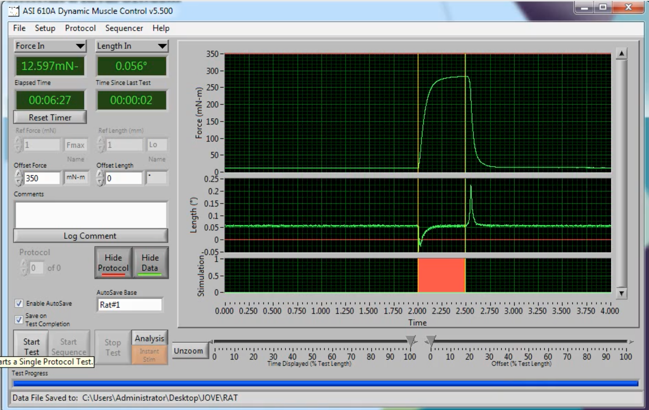Viewport: 649px width, 410px height.
Task: Open the Sequencer menu
Action: coord(124,28)
